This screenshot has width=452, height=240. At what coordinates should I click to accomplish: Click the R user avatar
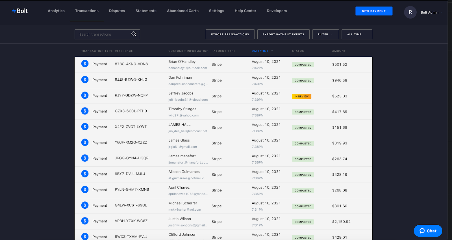coord(410,12)
